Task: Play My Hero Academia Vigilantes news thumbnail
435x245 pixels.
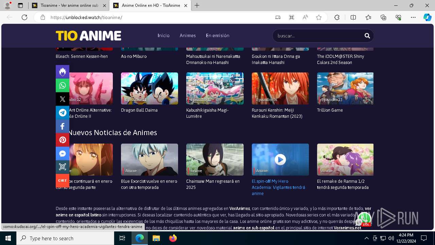Action: pyautogui.click(x=280, y=160)
